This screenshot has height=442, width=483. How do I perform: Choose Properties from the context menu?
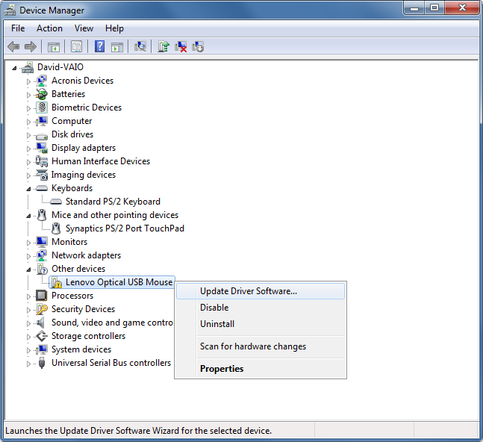(x=261, y=369)
